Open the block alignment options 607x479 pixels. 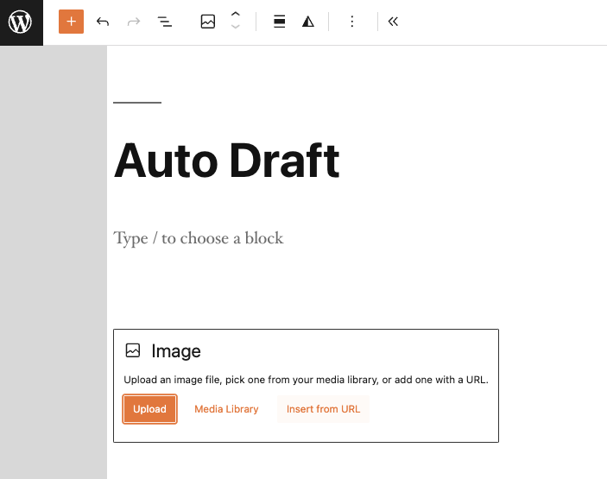coord(279,22)
